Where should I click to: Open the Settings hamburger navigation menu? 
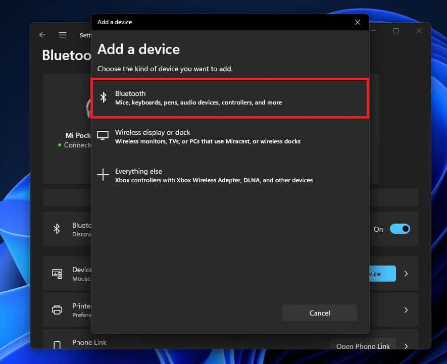pos(63,35)
